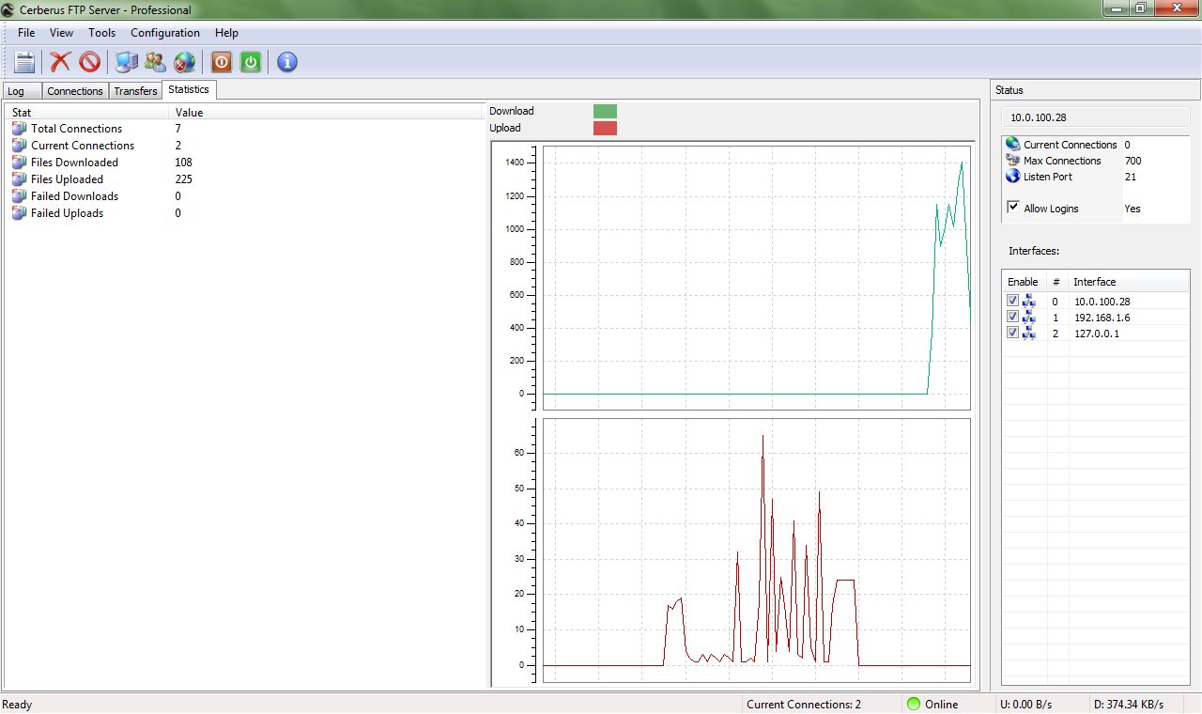
Task: Click the blue information icon
Action: tap(287, 62)
